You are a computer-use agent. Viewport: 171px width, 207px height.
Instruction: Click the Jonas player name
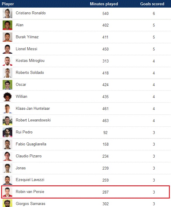point(21,168)
